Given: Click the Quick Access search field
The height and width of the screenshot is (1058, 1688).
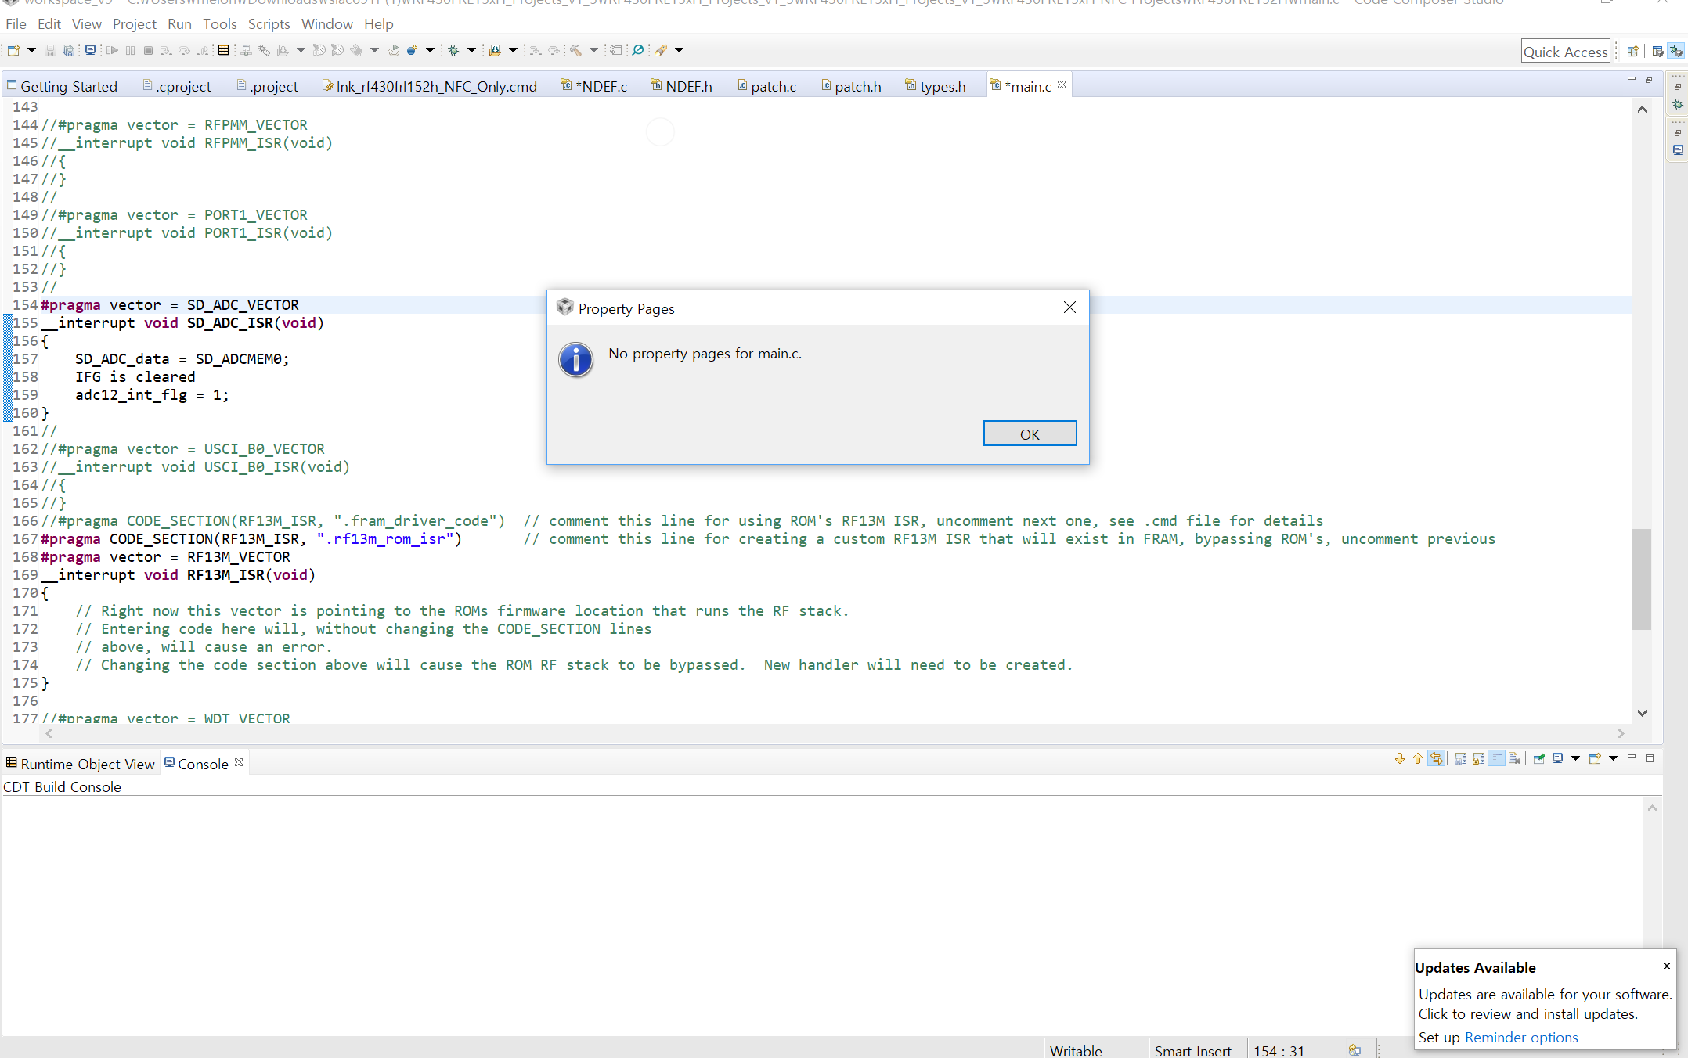Looking at the screenshot, I should point(1566,52).
